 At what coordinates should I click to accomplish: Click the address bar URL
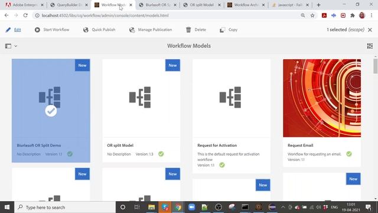pyautogui.click(x=105, y=15)
